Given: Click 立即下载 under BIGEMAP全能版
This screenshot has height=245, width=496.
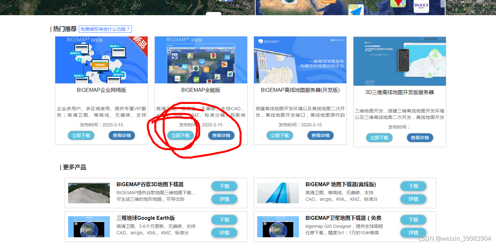Looking at the screenshot, I should point(180,135).
